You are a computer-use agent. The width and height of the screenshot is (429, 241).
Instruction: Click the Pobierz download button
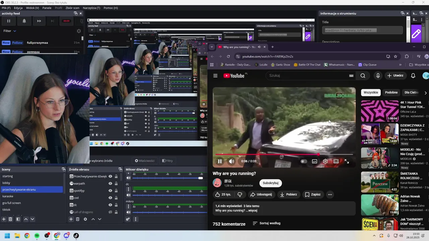pos(288,194)
